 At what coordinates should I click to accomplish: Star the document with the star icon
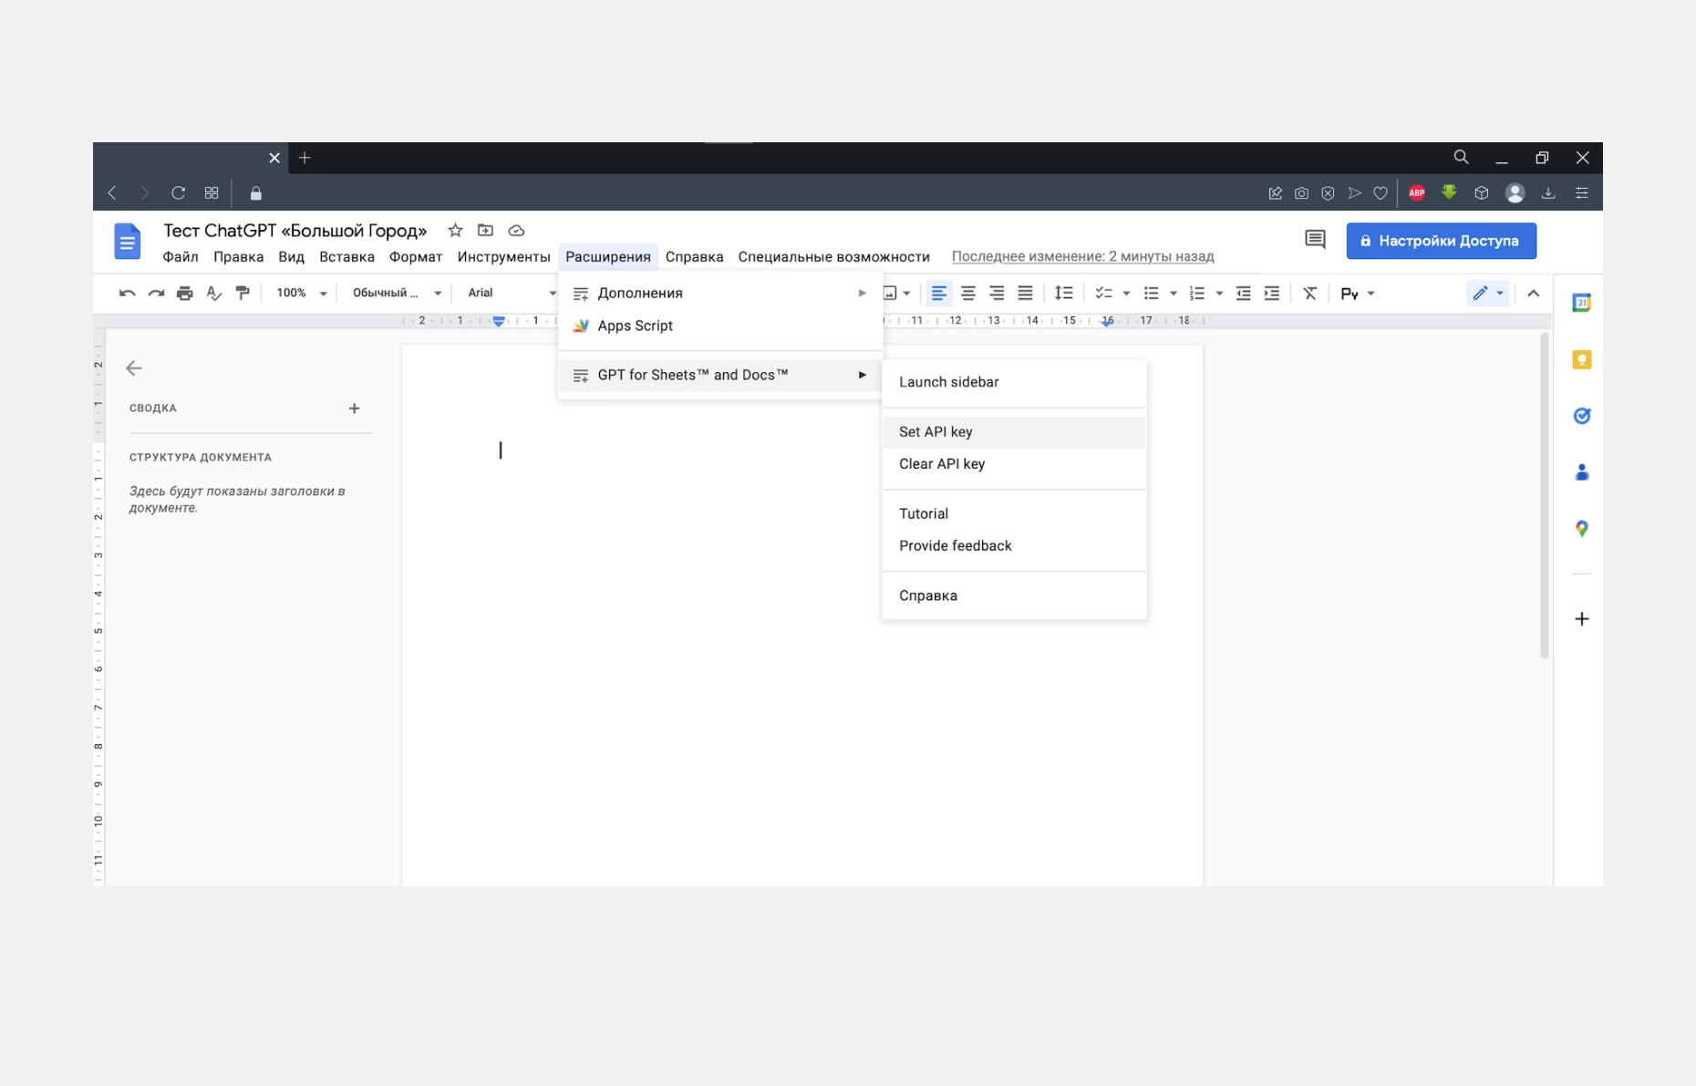click(x=455, y=231)
